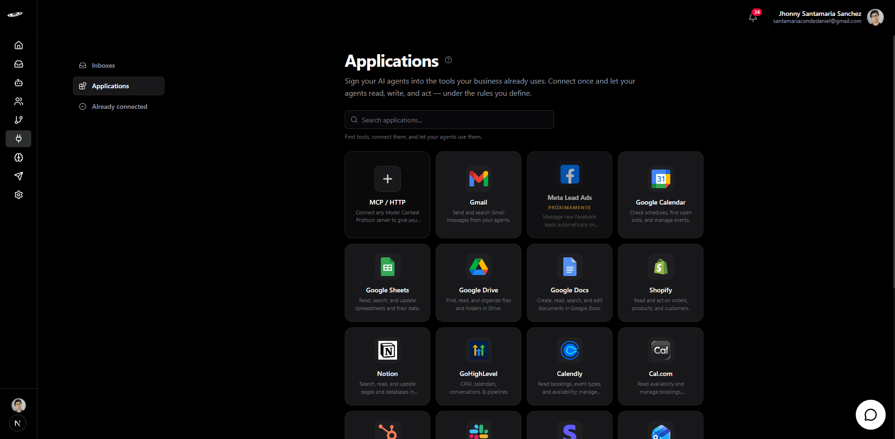Viewport: 895px width, 439px height.
Task: Click the text 'Send and search Gmail messages'
Action: click(x=479, y=216)
